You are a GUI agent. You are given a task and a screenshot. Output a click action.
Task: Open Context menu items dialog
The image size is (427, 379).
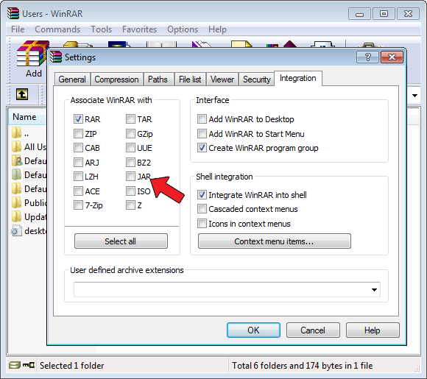click(x=274, y=241)
